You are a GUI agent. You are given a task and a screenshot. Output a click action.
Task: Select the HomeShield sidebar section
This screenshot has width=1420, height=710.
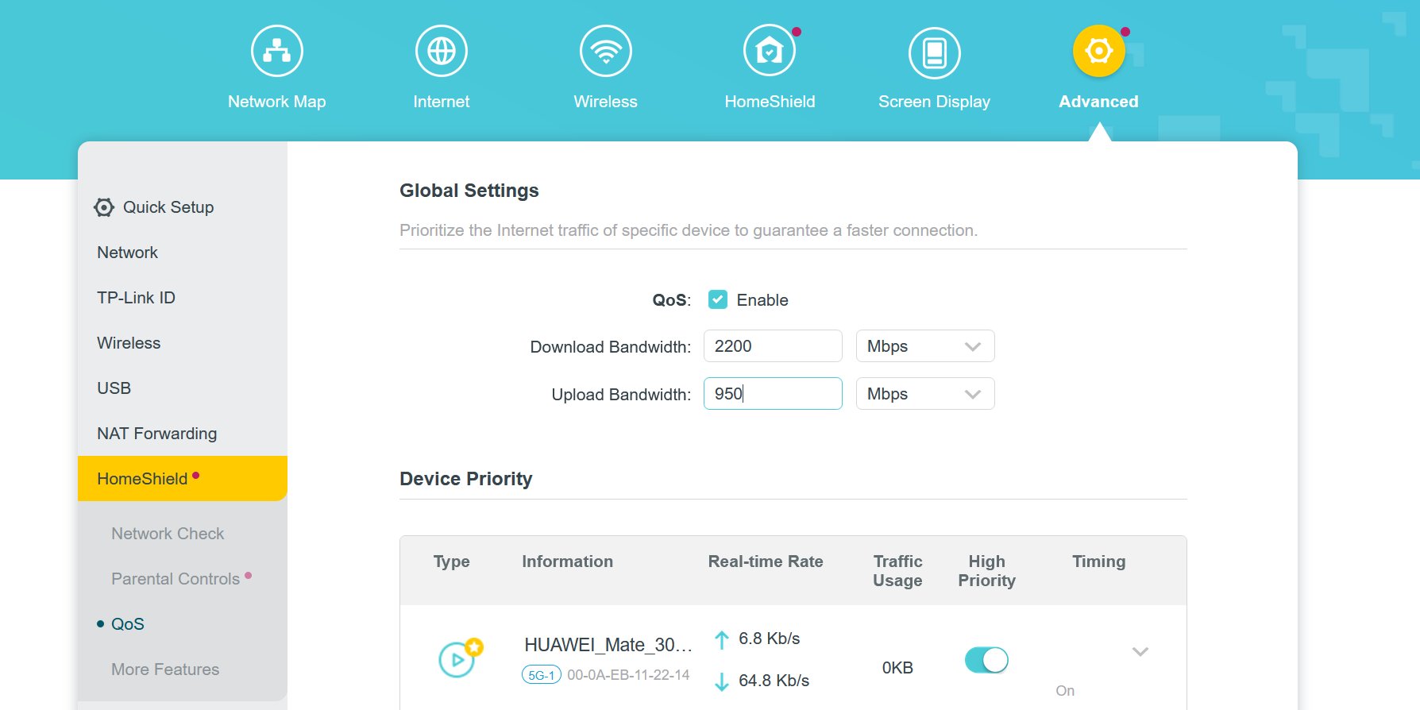(183, 479)
